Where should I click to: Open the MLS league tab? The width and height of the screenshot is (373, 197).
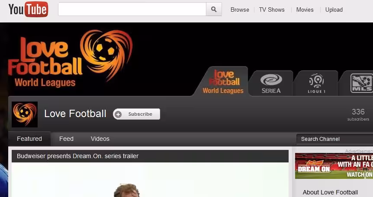(x=357, y=83)
